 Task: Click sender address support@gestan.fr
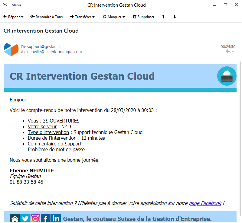44,47
